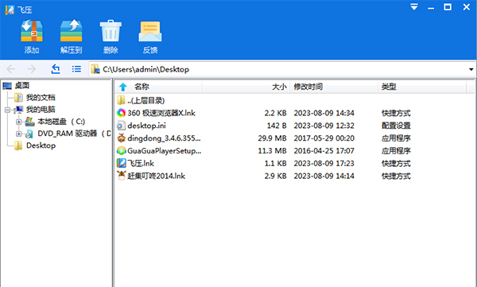The width and height of the screenshot is (477, 287).
Task: Click the desktop.ini file icon
Action: (121, 126)
